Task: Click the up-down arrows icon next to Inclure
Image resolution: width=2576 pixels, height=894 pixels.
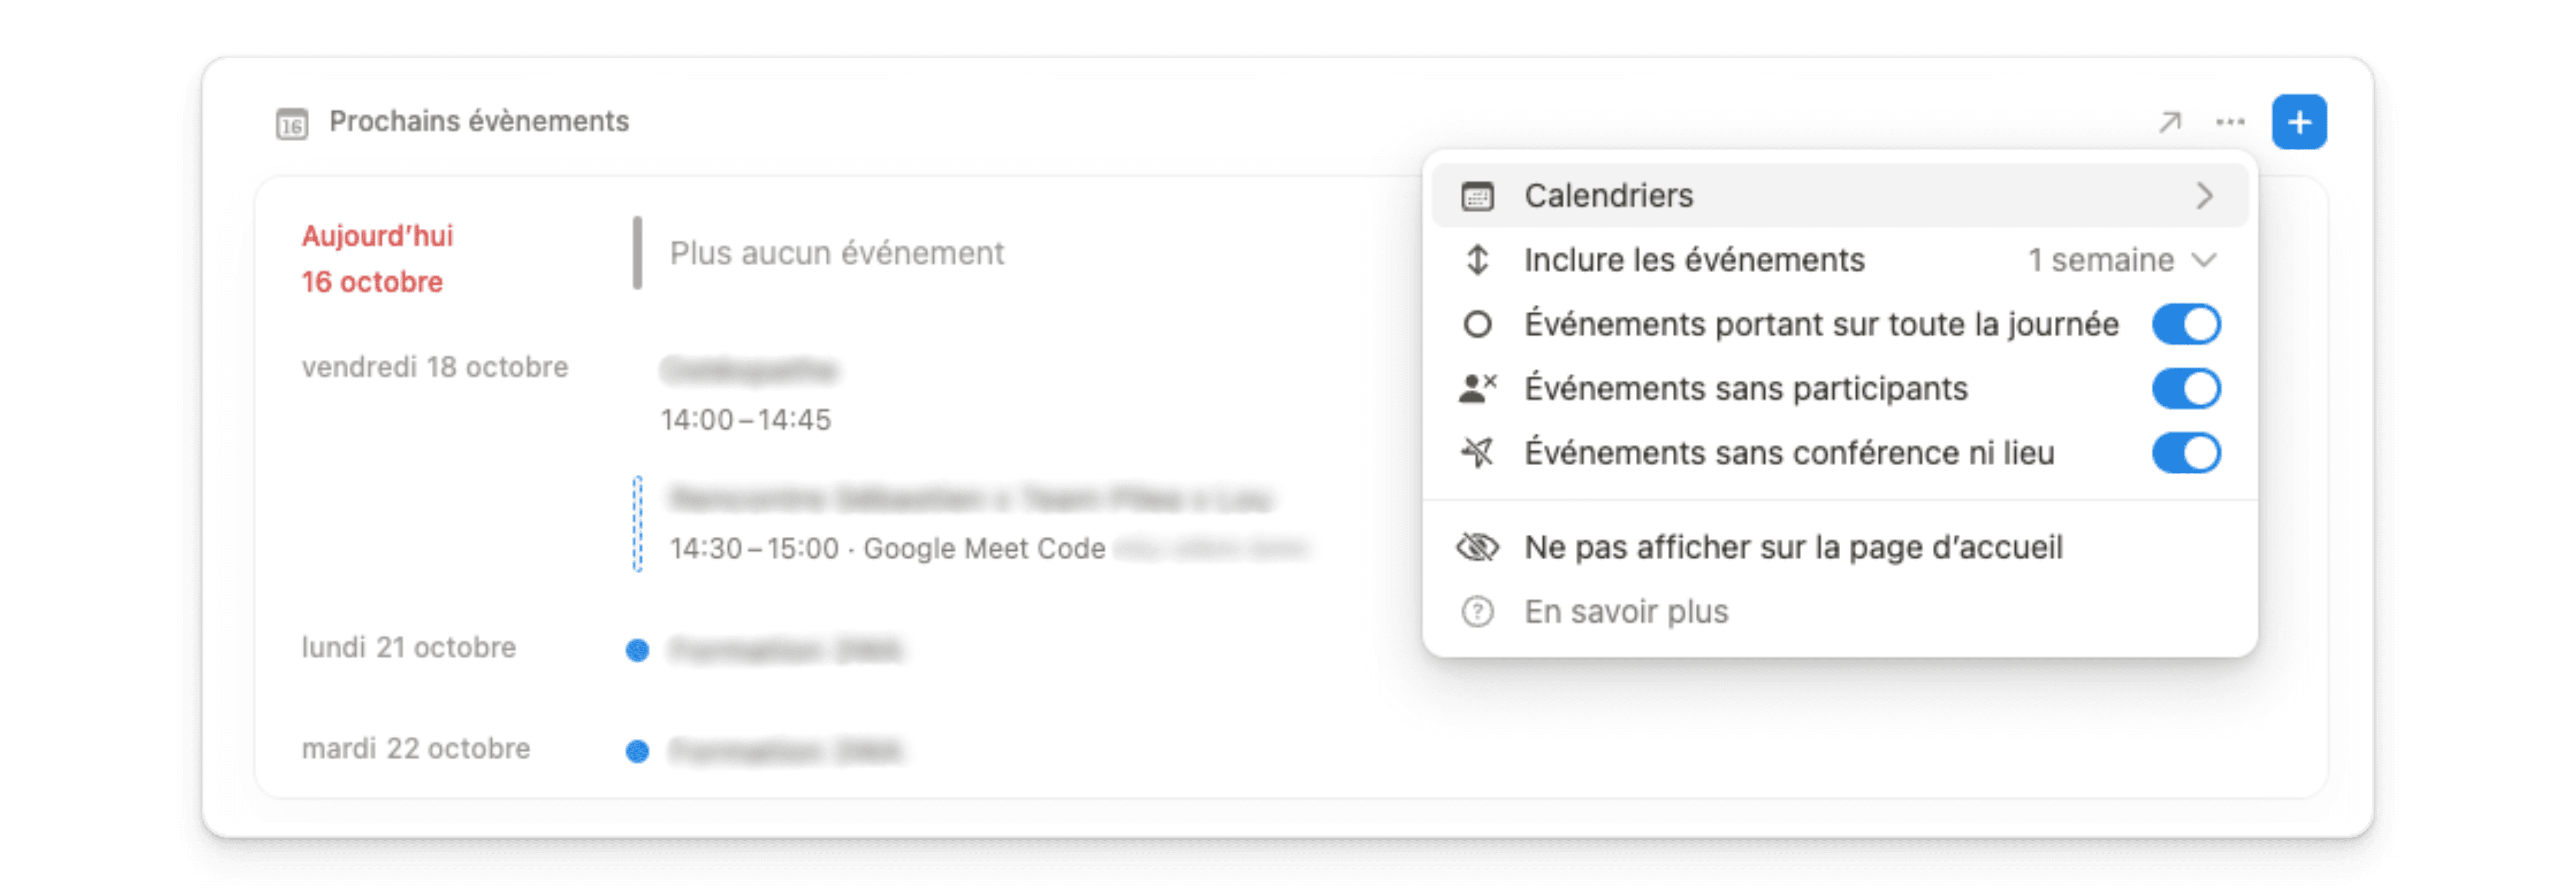Action: click(x=1477, y=260)
